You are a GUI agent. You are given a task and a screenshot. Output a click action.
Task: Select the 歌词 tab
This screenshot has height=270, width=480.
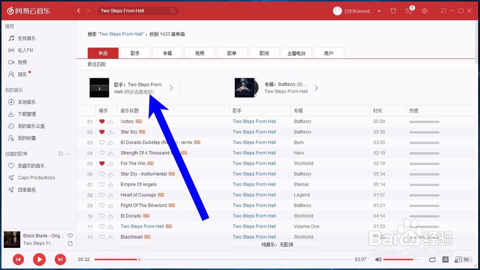(x=264, y=53)
